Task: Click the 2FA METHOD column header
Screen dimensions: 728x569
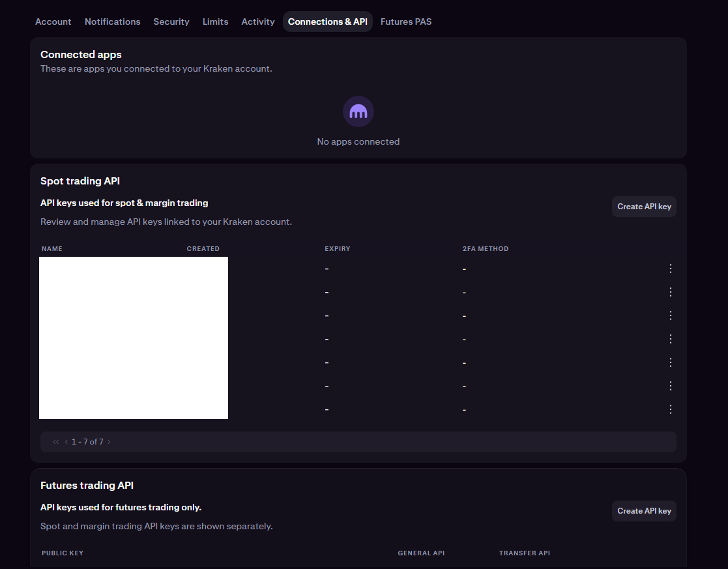Action: click(x=486, y=249)
